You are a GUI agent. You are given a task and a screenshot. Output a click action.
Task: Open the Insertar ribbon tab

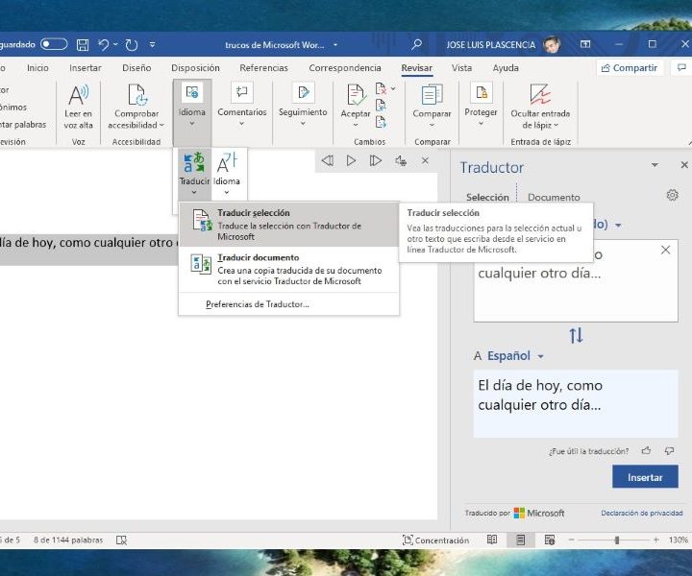pyautogui.click(x=86, y=68)
